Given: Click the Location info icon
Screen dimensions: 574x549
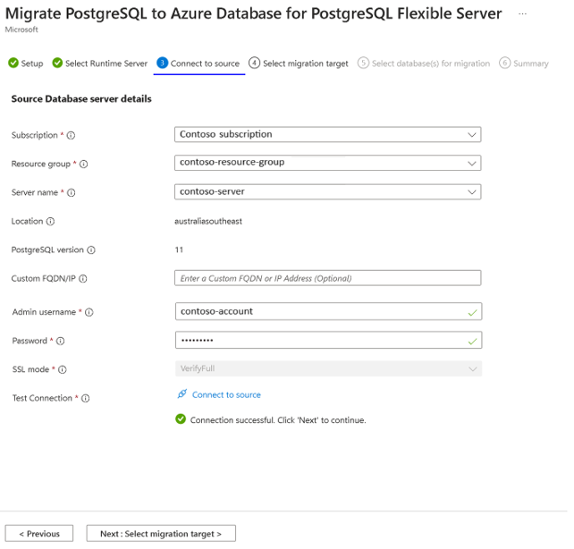Looking at the screenshot, I should [51, 222].
